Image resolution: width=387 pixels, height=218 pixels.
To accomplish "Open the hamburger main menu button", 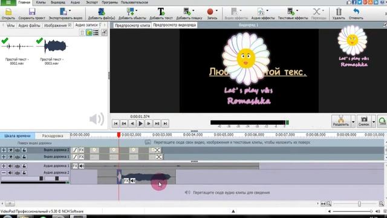I will 8,2.
